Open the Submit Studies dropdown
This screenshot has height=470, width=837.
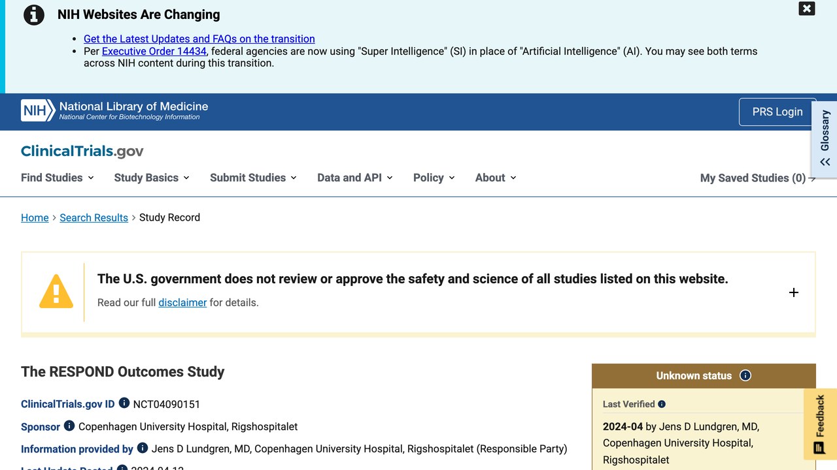tap(253, 178)
